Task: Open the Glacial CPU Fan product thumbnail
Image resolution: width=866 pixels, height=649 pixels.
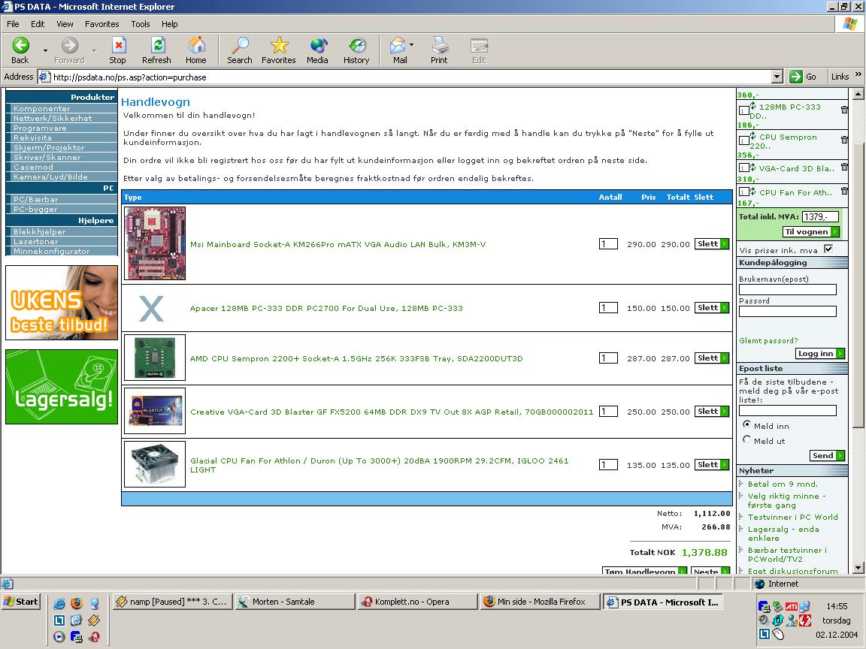Action: tap(155, 464)
